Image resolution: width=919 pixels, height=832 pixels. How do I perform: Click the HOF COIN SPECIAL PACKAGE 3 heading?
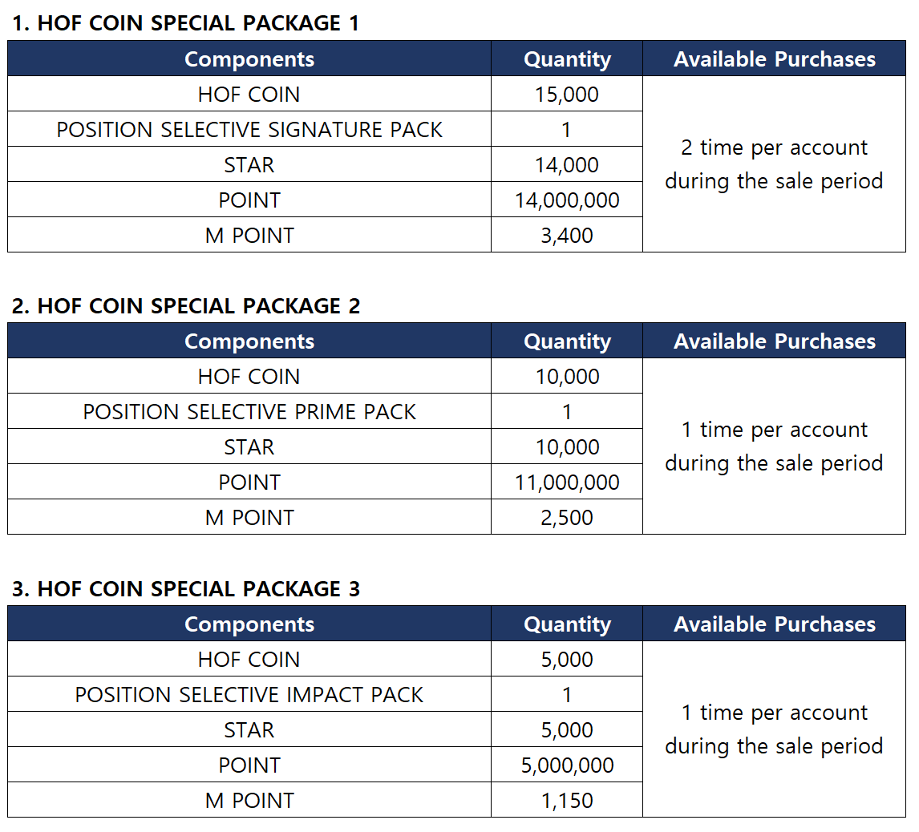point(186,588)
